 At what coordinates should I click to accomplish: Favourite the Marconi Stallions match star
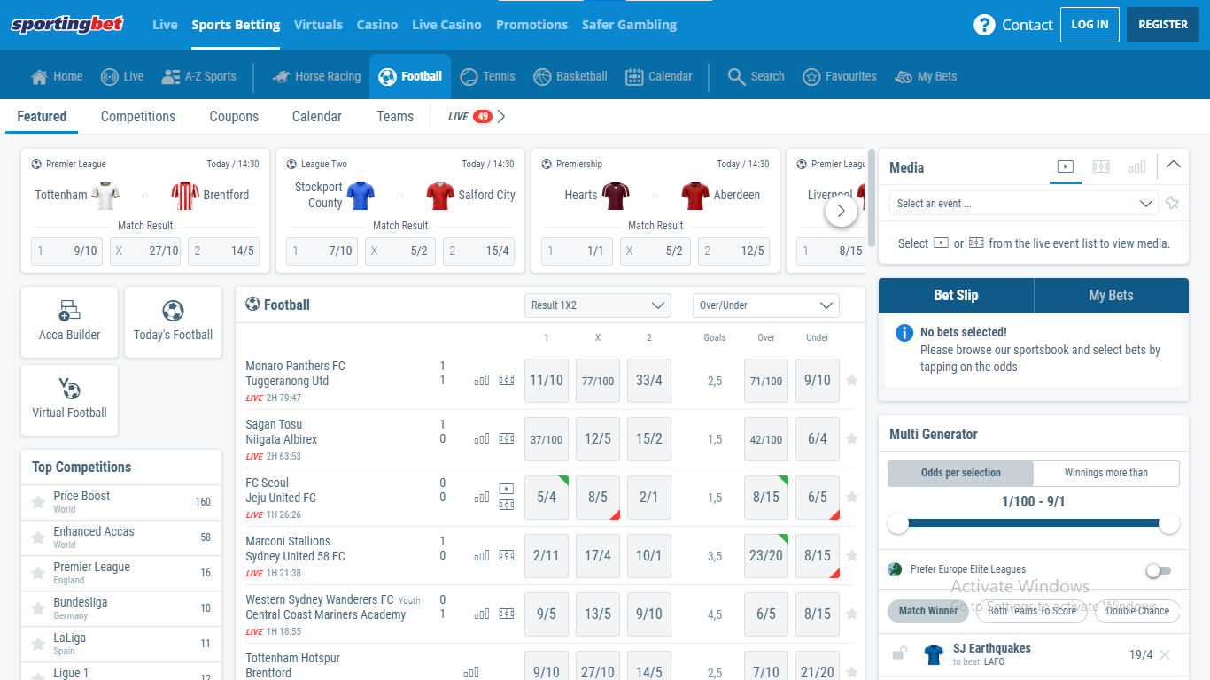click(x=851, y=555)
